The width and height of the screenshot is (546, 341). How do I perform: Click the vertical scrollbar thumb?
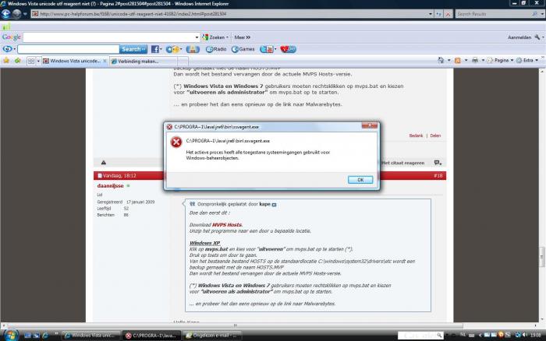(542, 257)
